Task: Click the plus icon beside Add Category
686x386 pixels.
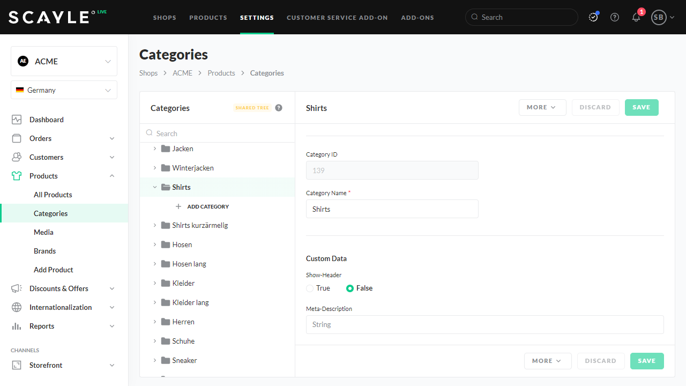Action: pyautogui.click(x=178, y=206)
